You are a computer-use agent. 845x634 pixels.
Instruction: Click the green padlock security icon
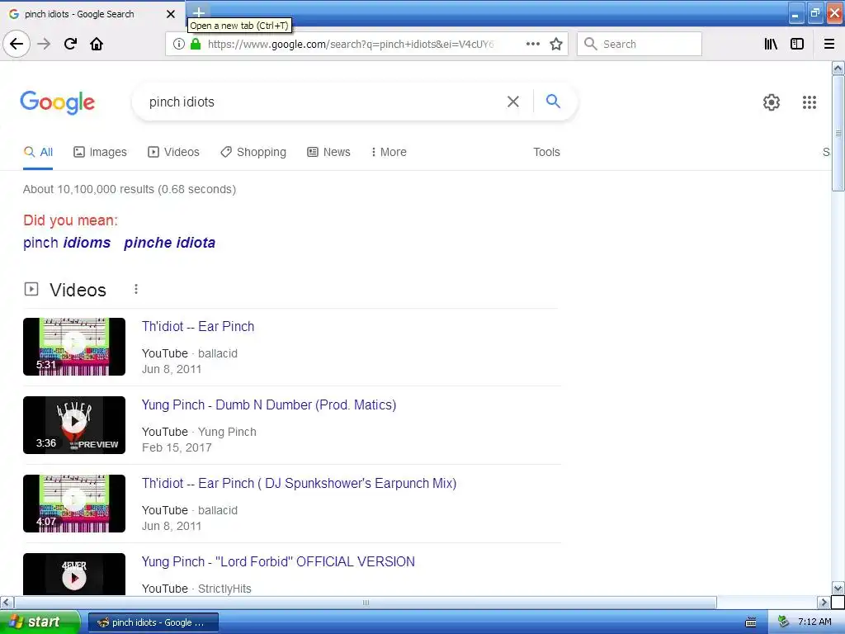196,44
